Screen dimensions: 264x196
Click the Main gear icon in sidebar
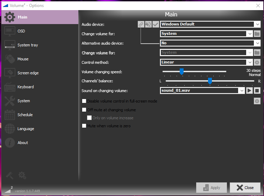click(x=9, y=17)
